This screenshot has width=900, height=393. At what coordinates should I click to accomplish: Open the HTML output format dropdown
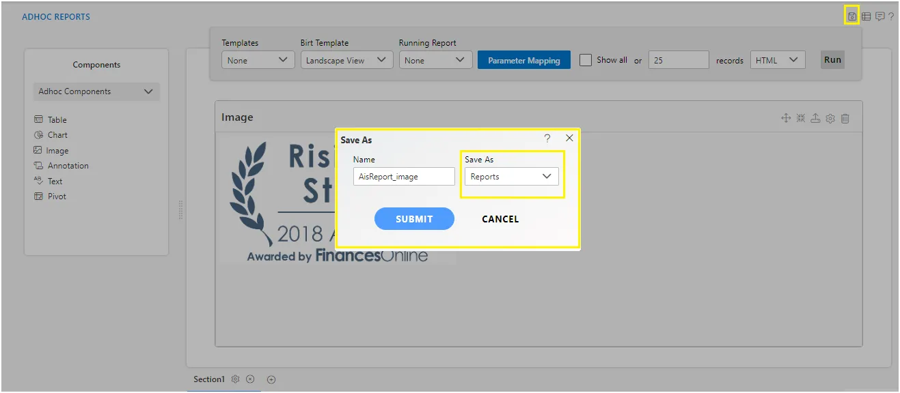click(778, 60)
